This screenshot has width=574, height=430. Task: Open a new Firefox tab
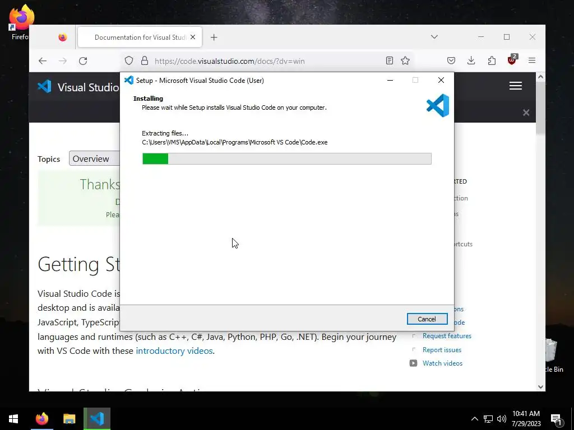[x=214, y=38]
